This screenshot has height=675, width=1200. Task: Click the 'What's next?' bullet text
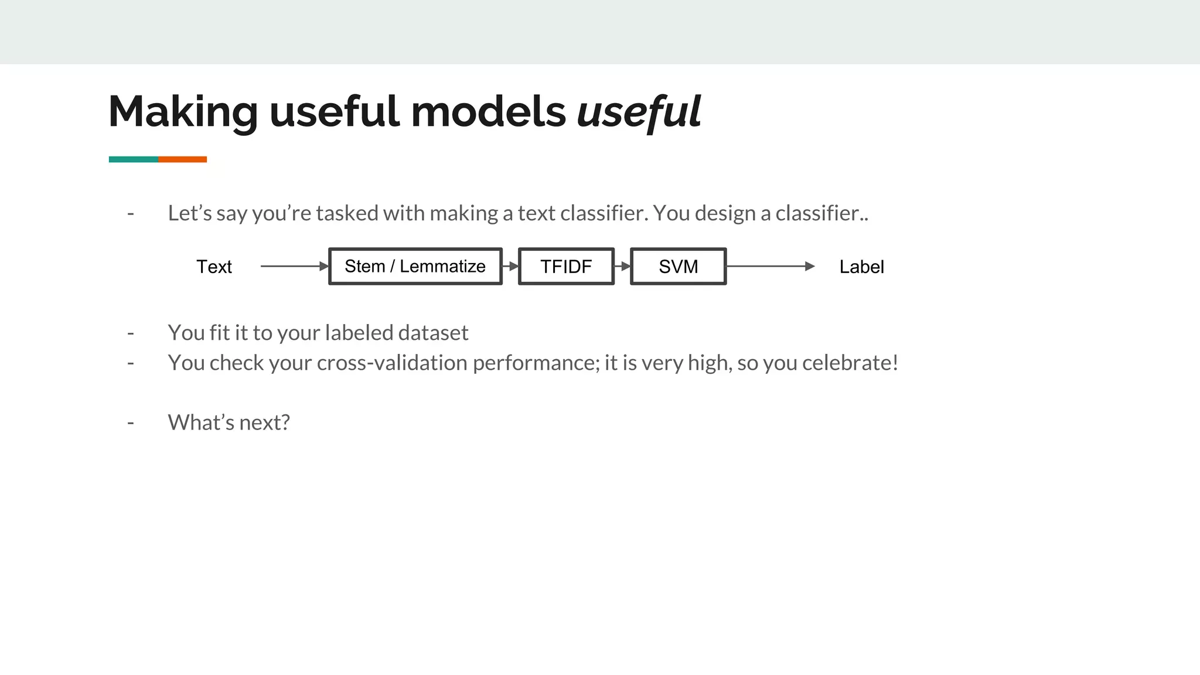point(229,422)
